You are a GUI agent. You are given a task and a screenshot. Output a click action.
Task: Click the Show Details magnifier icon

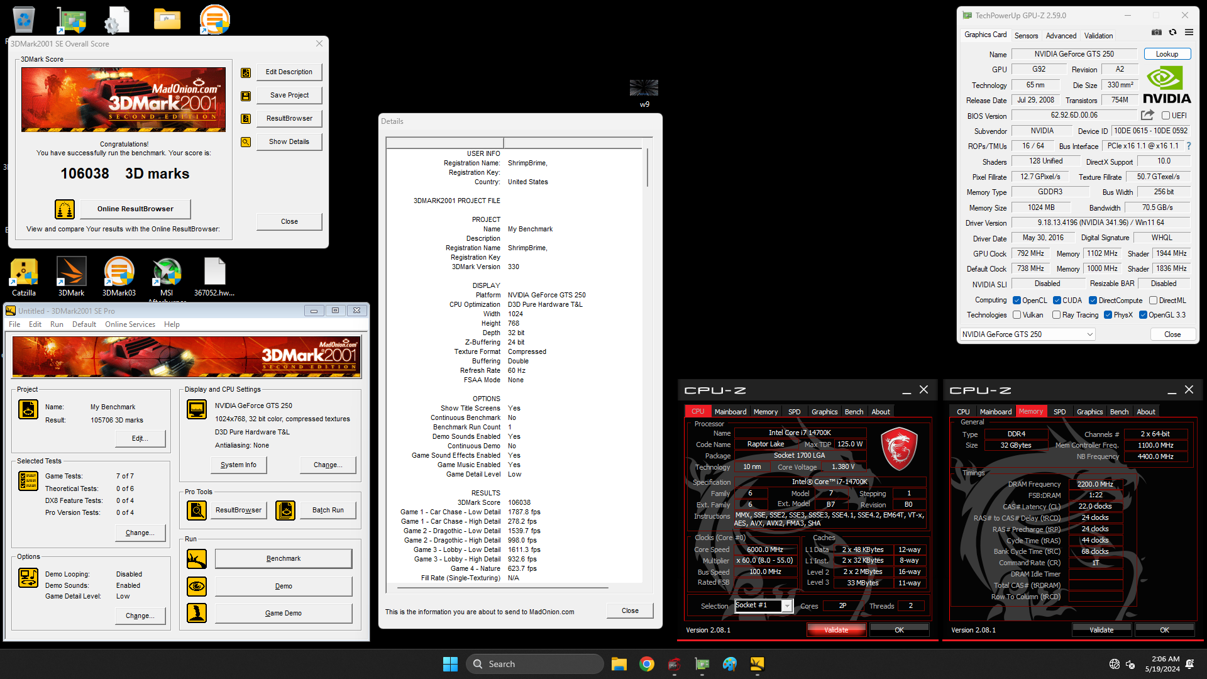point(246,142)
